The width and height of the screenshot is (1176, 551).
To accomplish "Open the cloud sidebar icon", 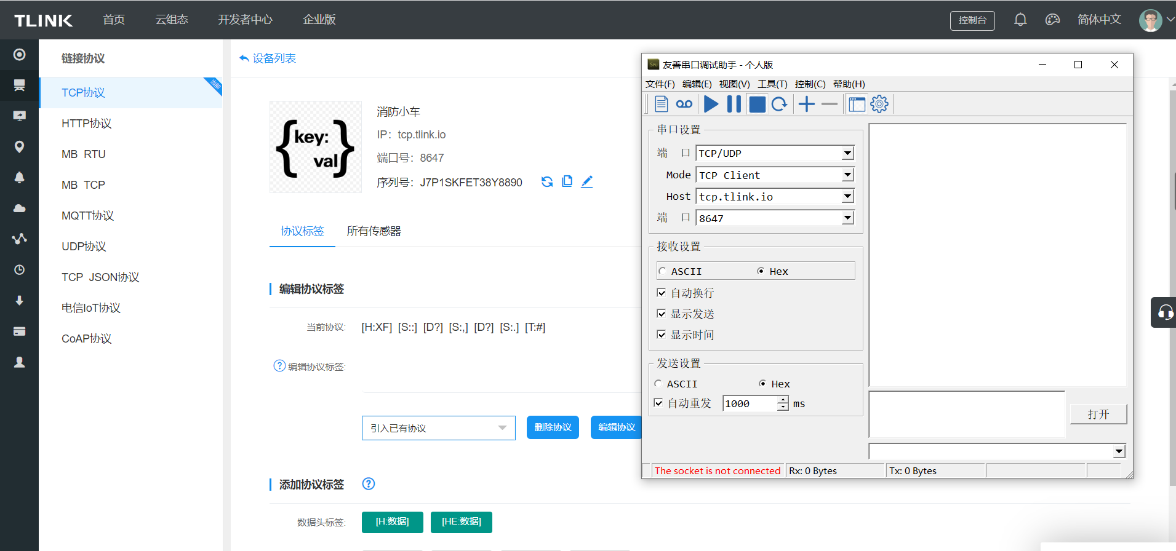I will pyautogui.click(x=20, y=208).
